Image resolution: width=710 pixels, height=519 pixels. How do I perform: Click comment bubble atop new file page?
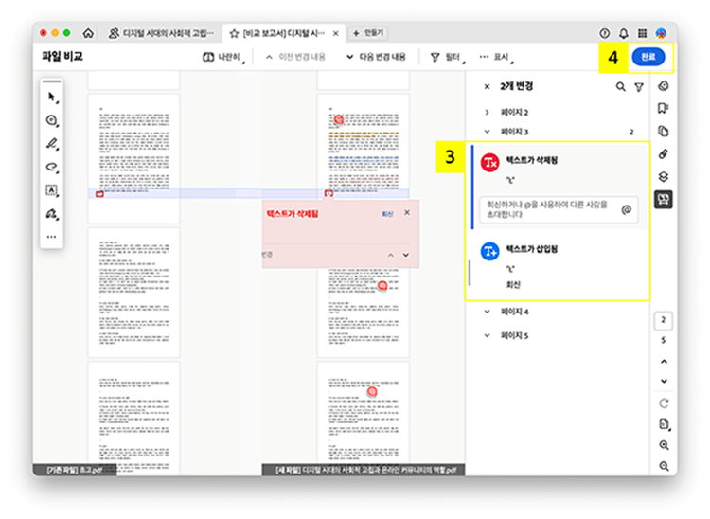pyautogui.click(x=339, y=119)
